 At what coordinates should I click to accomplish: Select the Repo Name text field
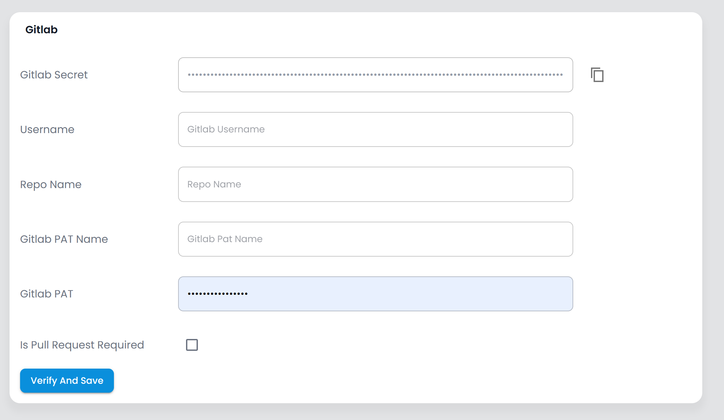click(x=375, y=184)
